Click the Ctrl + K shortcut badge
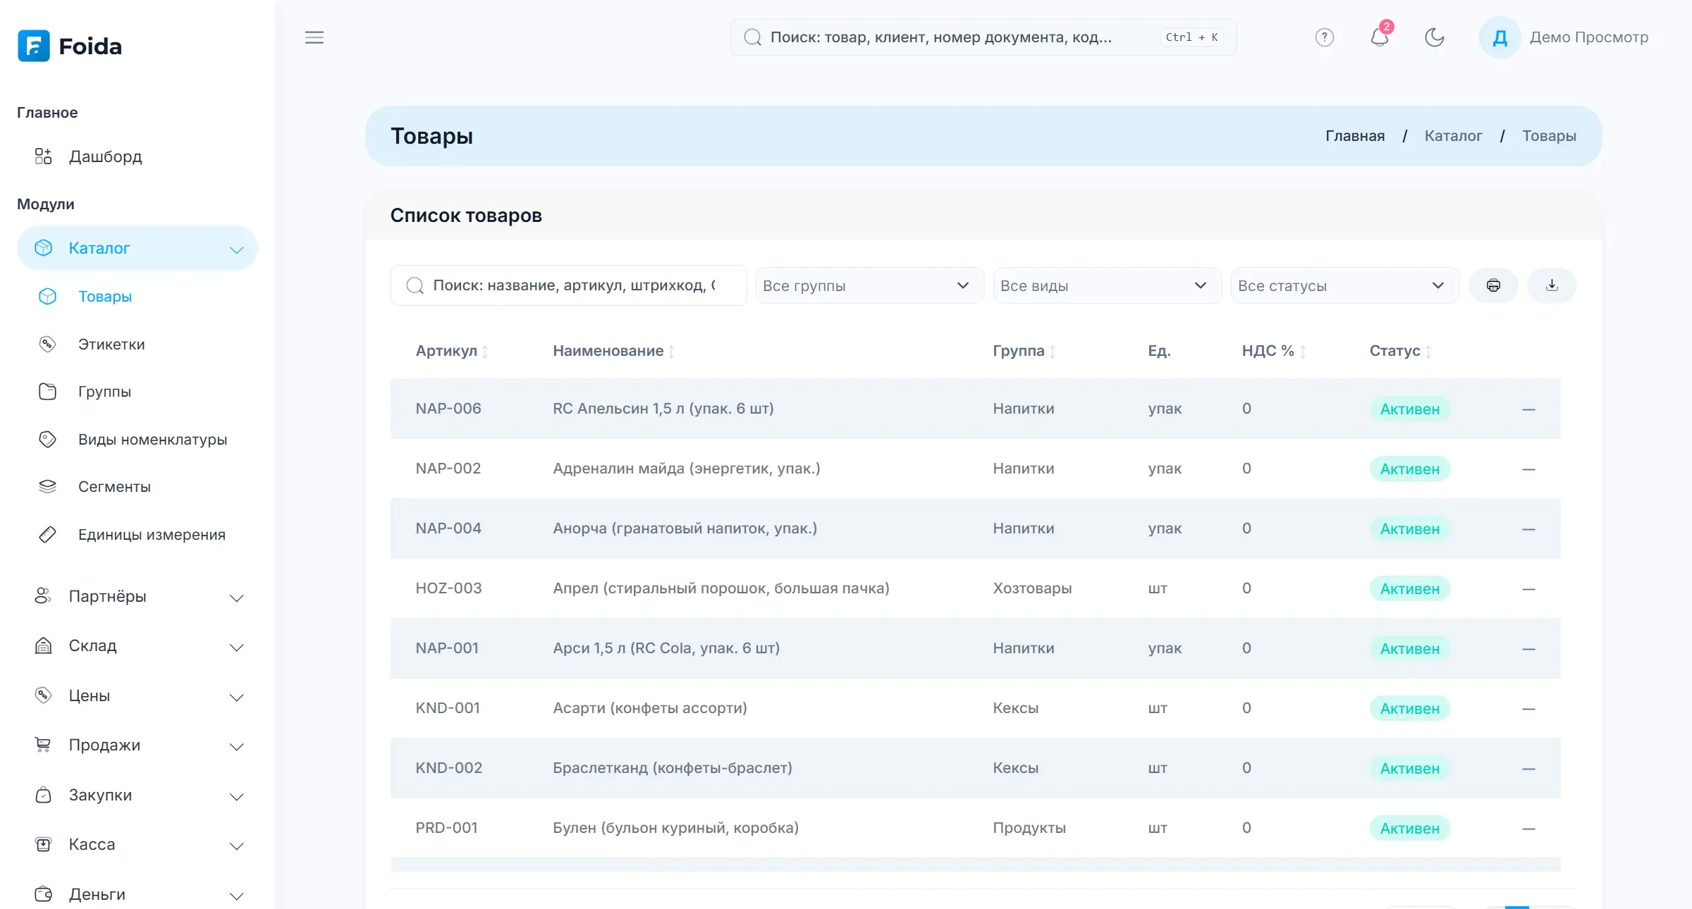The width and height of the screenshot is (1692, 909). [x=1191, y=37]
